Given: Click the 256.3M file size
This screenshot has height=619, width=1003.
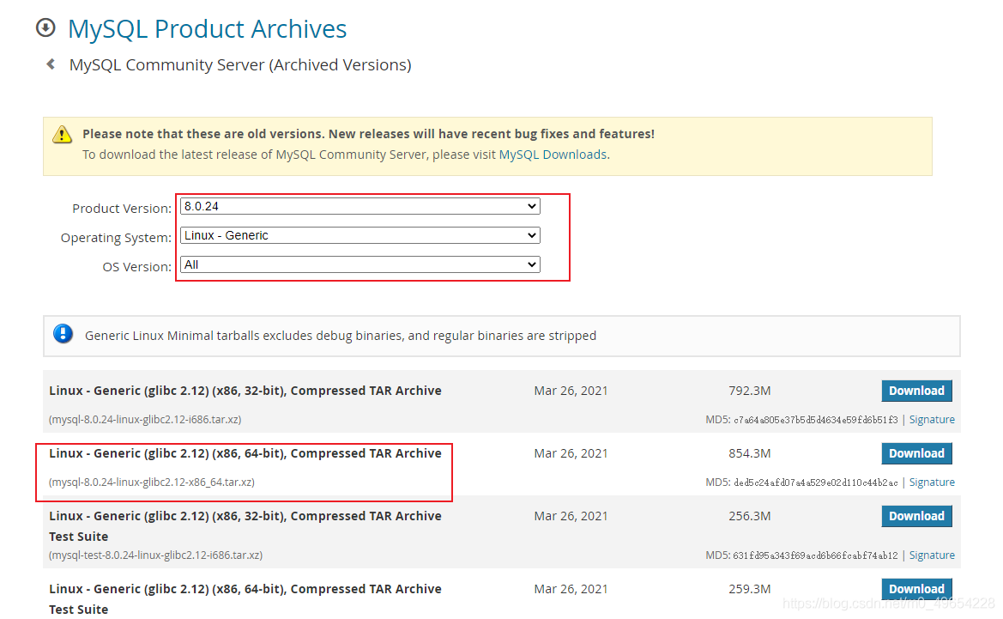Looking at the screenshot, I should [x=750, y=516].
